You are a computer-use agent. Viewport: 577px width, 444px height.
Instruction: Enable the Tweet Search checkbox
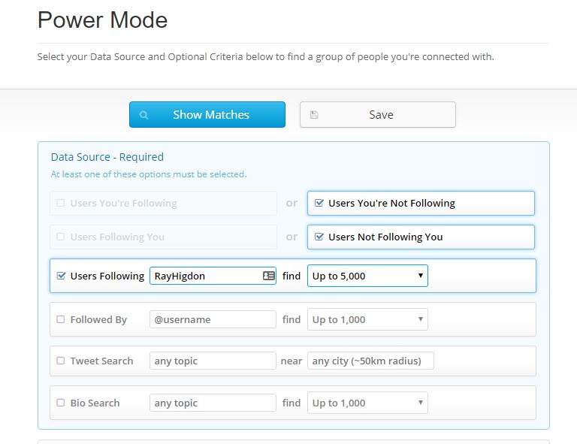pyautogui.click(x=61, y=361)
